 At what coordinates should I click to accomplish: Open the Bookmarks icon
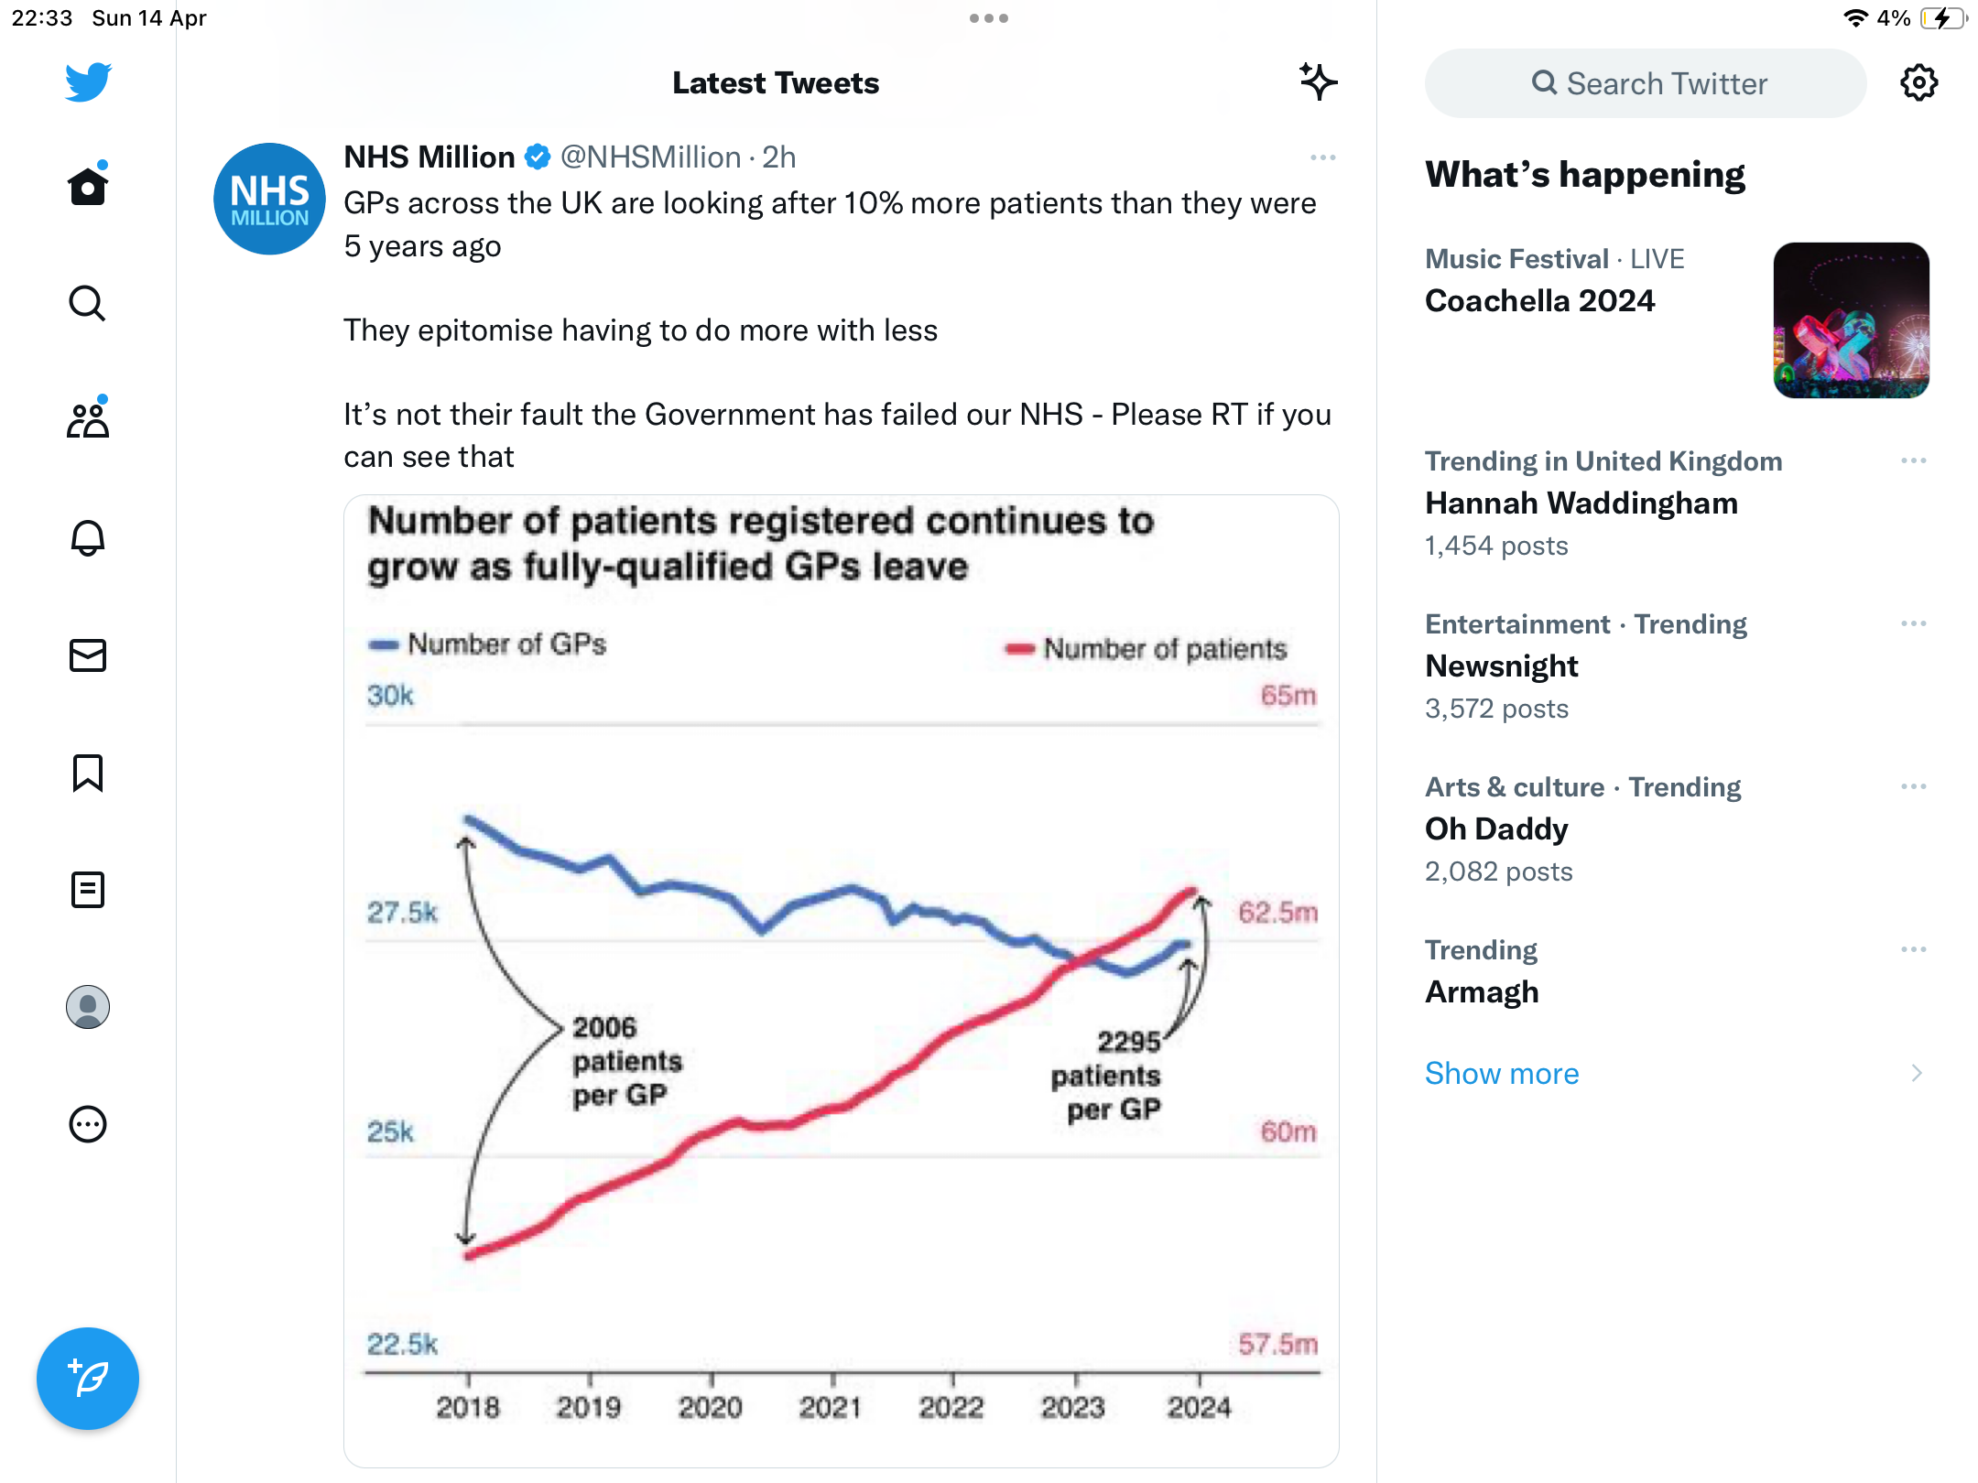click(88, 773)
